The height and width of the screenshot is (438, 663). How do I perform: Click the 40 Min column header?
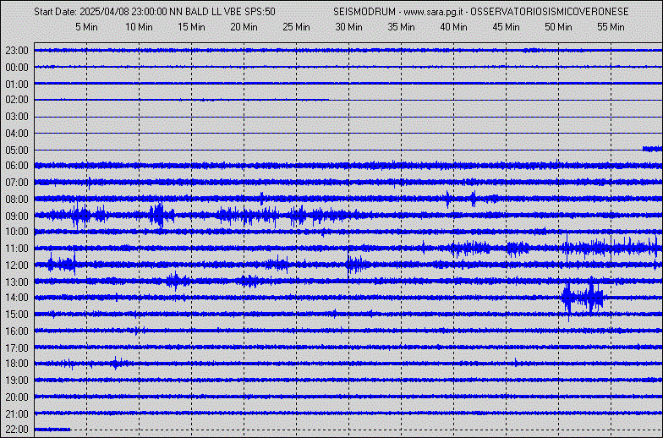(x=453, y=27)
